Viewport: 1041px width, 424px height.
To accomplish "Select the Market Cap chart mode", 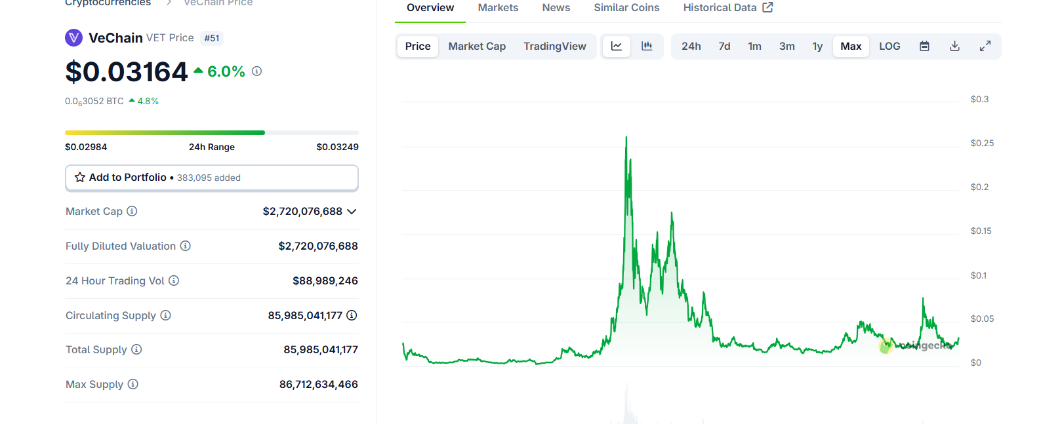I will click(477, 46).
